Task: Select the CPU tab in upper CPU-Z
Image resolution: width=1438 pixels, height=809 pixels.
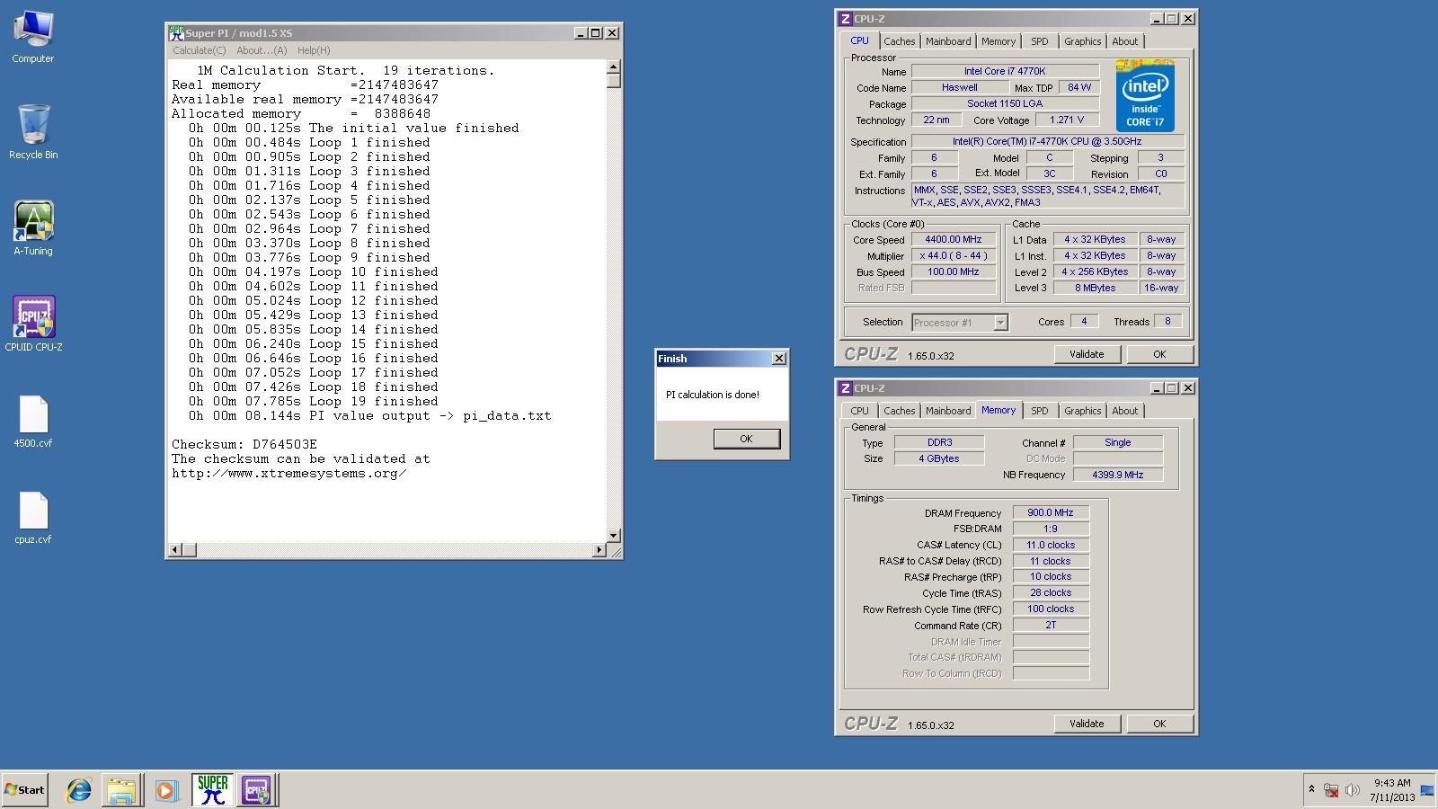Action: pyautogui.click(x=859, y=40)
